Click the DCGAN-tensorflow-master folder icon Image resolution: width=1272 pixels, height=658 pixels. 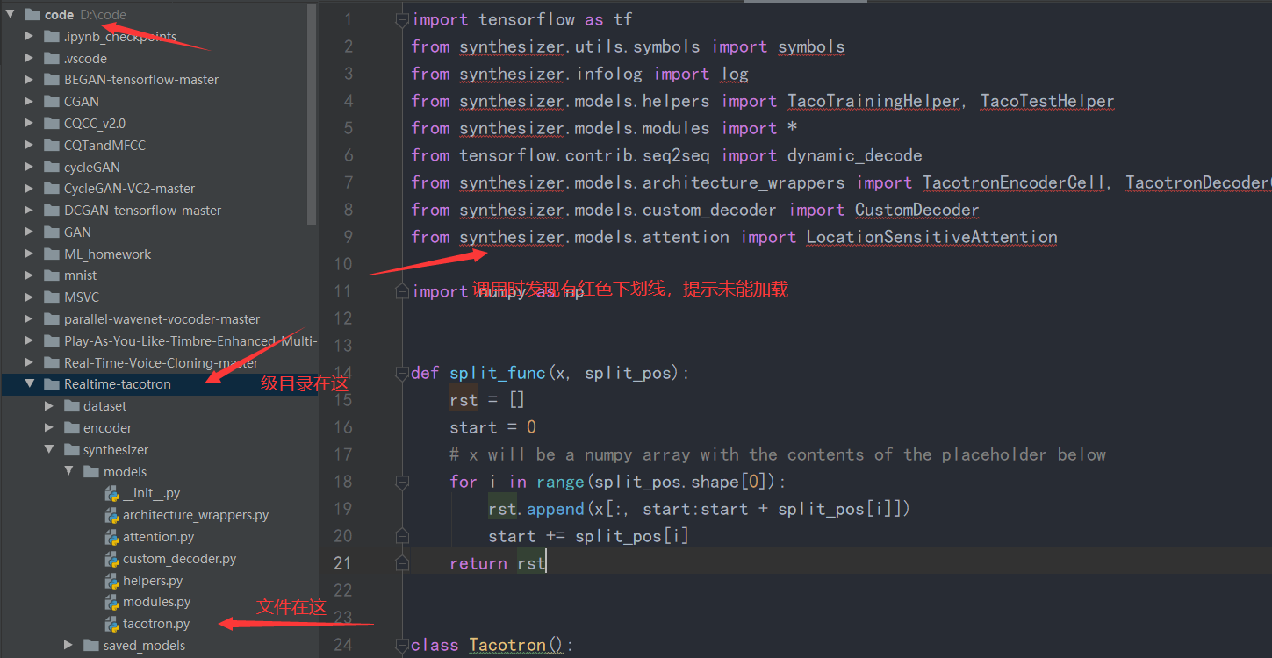pos(52,211)
